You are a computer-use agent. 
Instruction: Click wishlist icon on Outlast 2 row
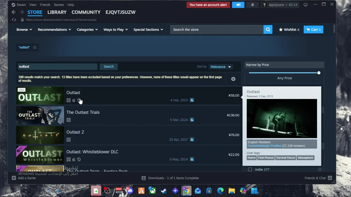(x=192, y=140)
